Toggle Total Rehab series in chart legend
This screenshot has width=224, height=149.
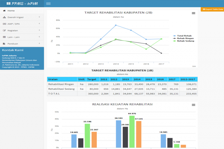(x=184, y=35)
